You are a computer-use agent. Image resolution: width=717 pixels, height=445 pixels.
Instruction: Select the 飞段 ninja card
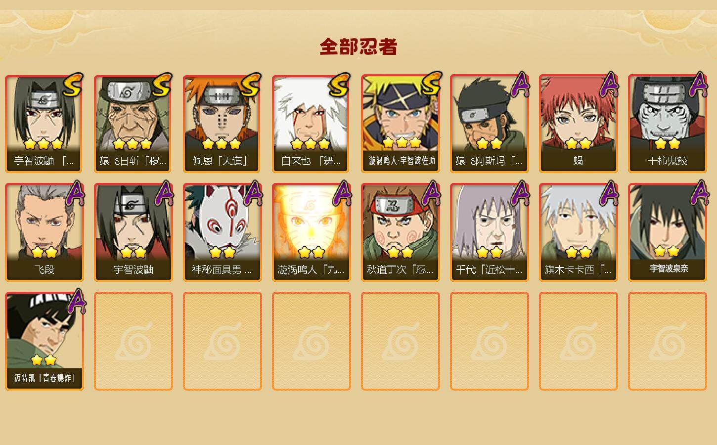point(45,232)
